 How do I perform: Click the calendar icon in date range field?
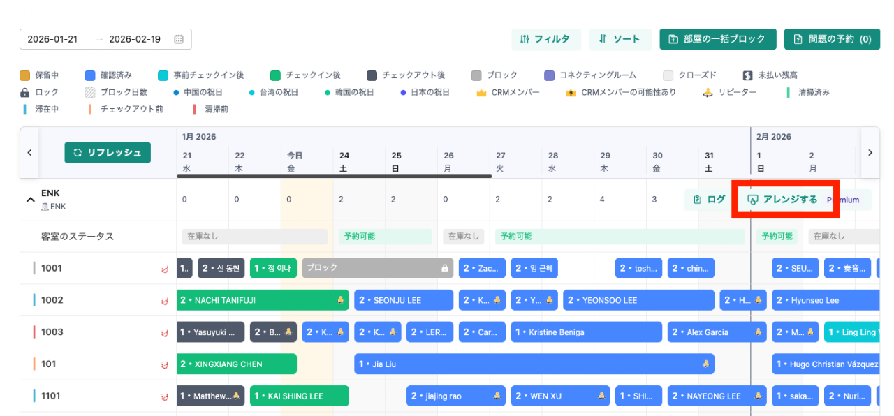[179, 40]
